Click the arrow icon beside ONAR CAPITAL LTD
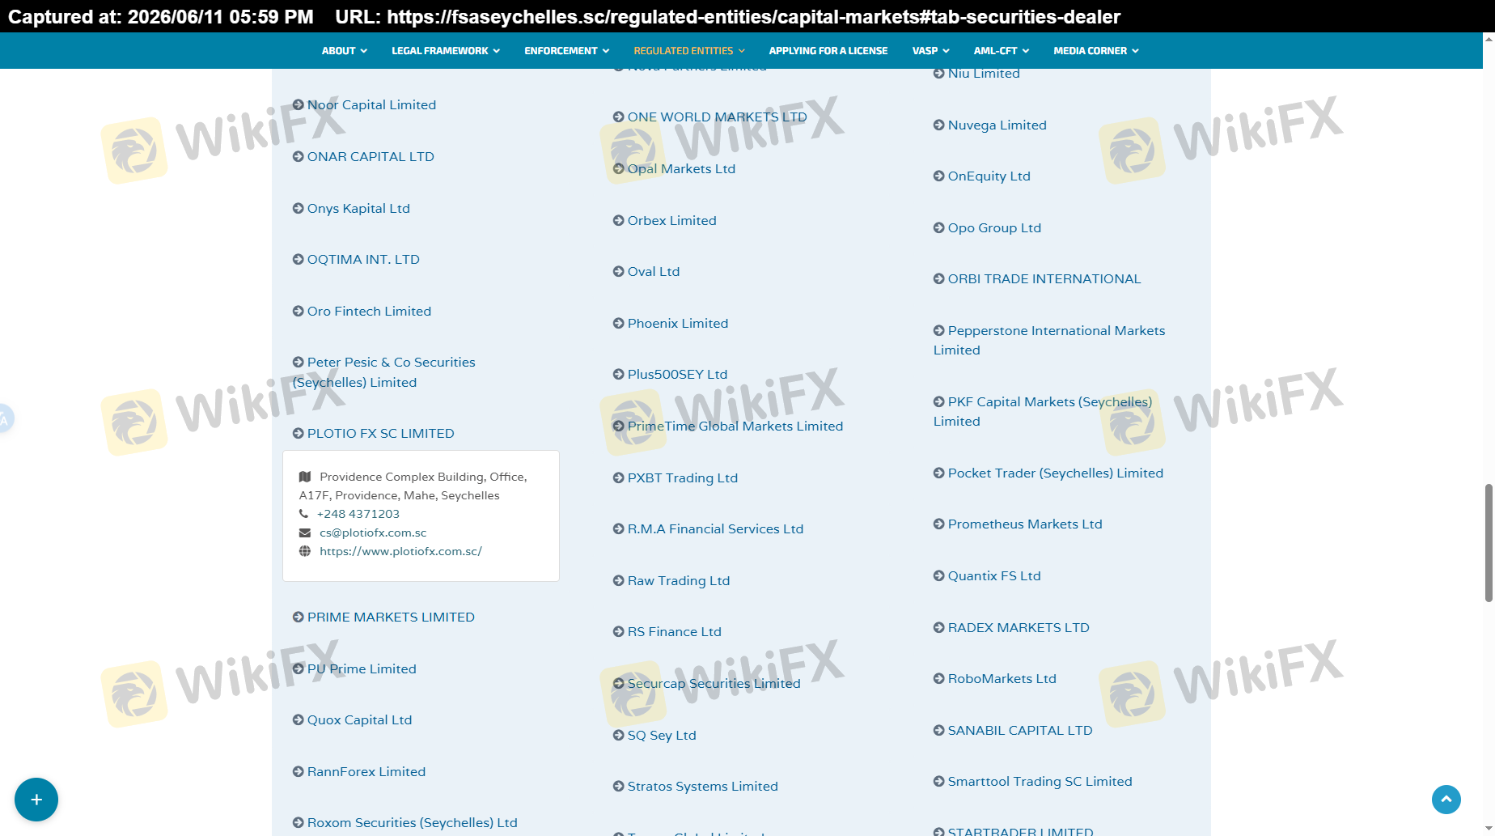1495x836 pixels. coord(299,157)
